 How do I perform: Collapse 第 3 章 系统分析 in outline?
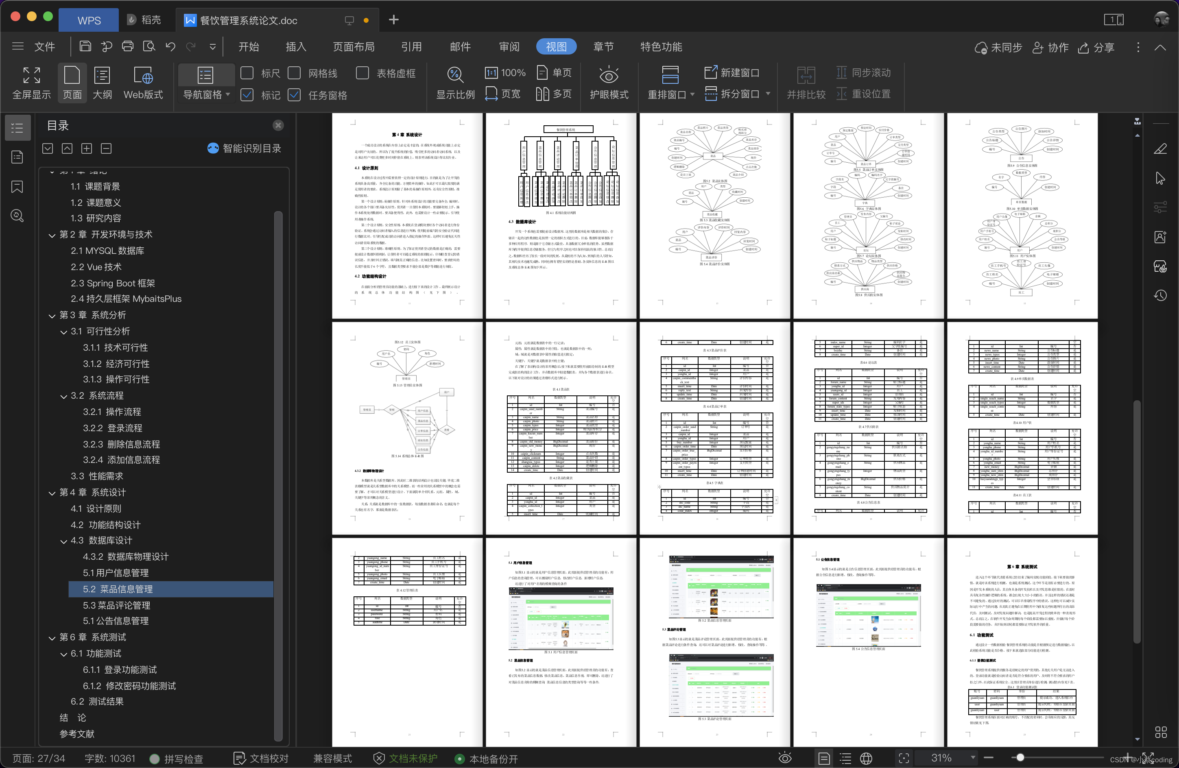click(52, 316)
